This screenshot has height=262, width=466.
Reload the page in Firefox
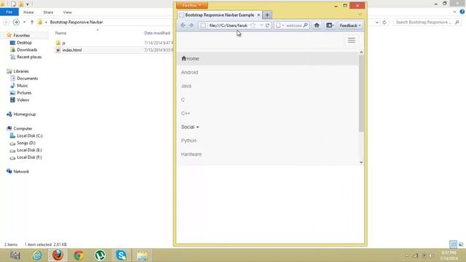click(267, 25)
